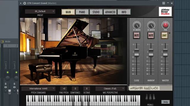Click the piano pedals icon

pyautogui.click(x=150, y=97)
